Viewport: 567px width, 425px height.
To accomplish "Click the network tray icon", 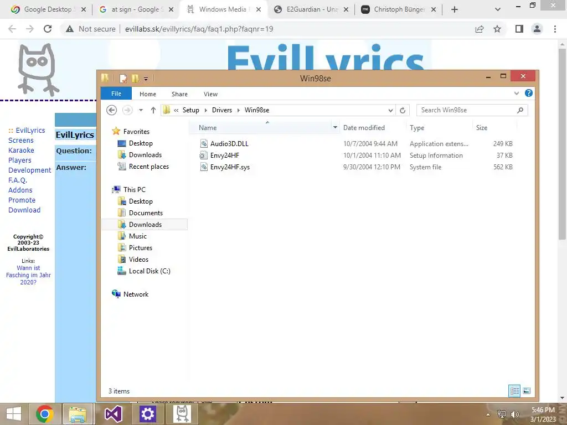I will point(502,414).
